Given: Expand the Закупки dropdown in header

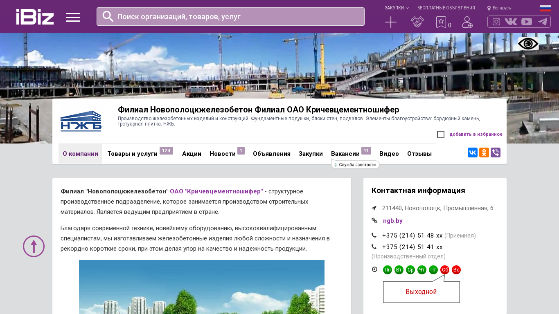Looking at the screenshot, I should (397, 8).
